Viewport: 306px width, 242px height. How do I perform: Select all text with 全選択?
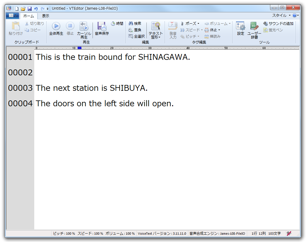coord(136,36)
